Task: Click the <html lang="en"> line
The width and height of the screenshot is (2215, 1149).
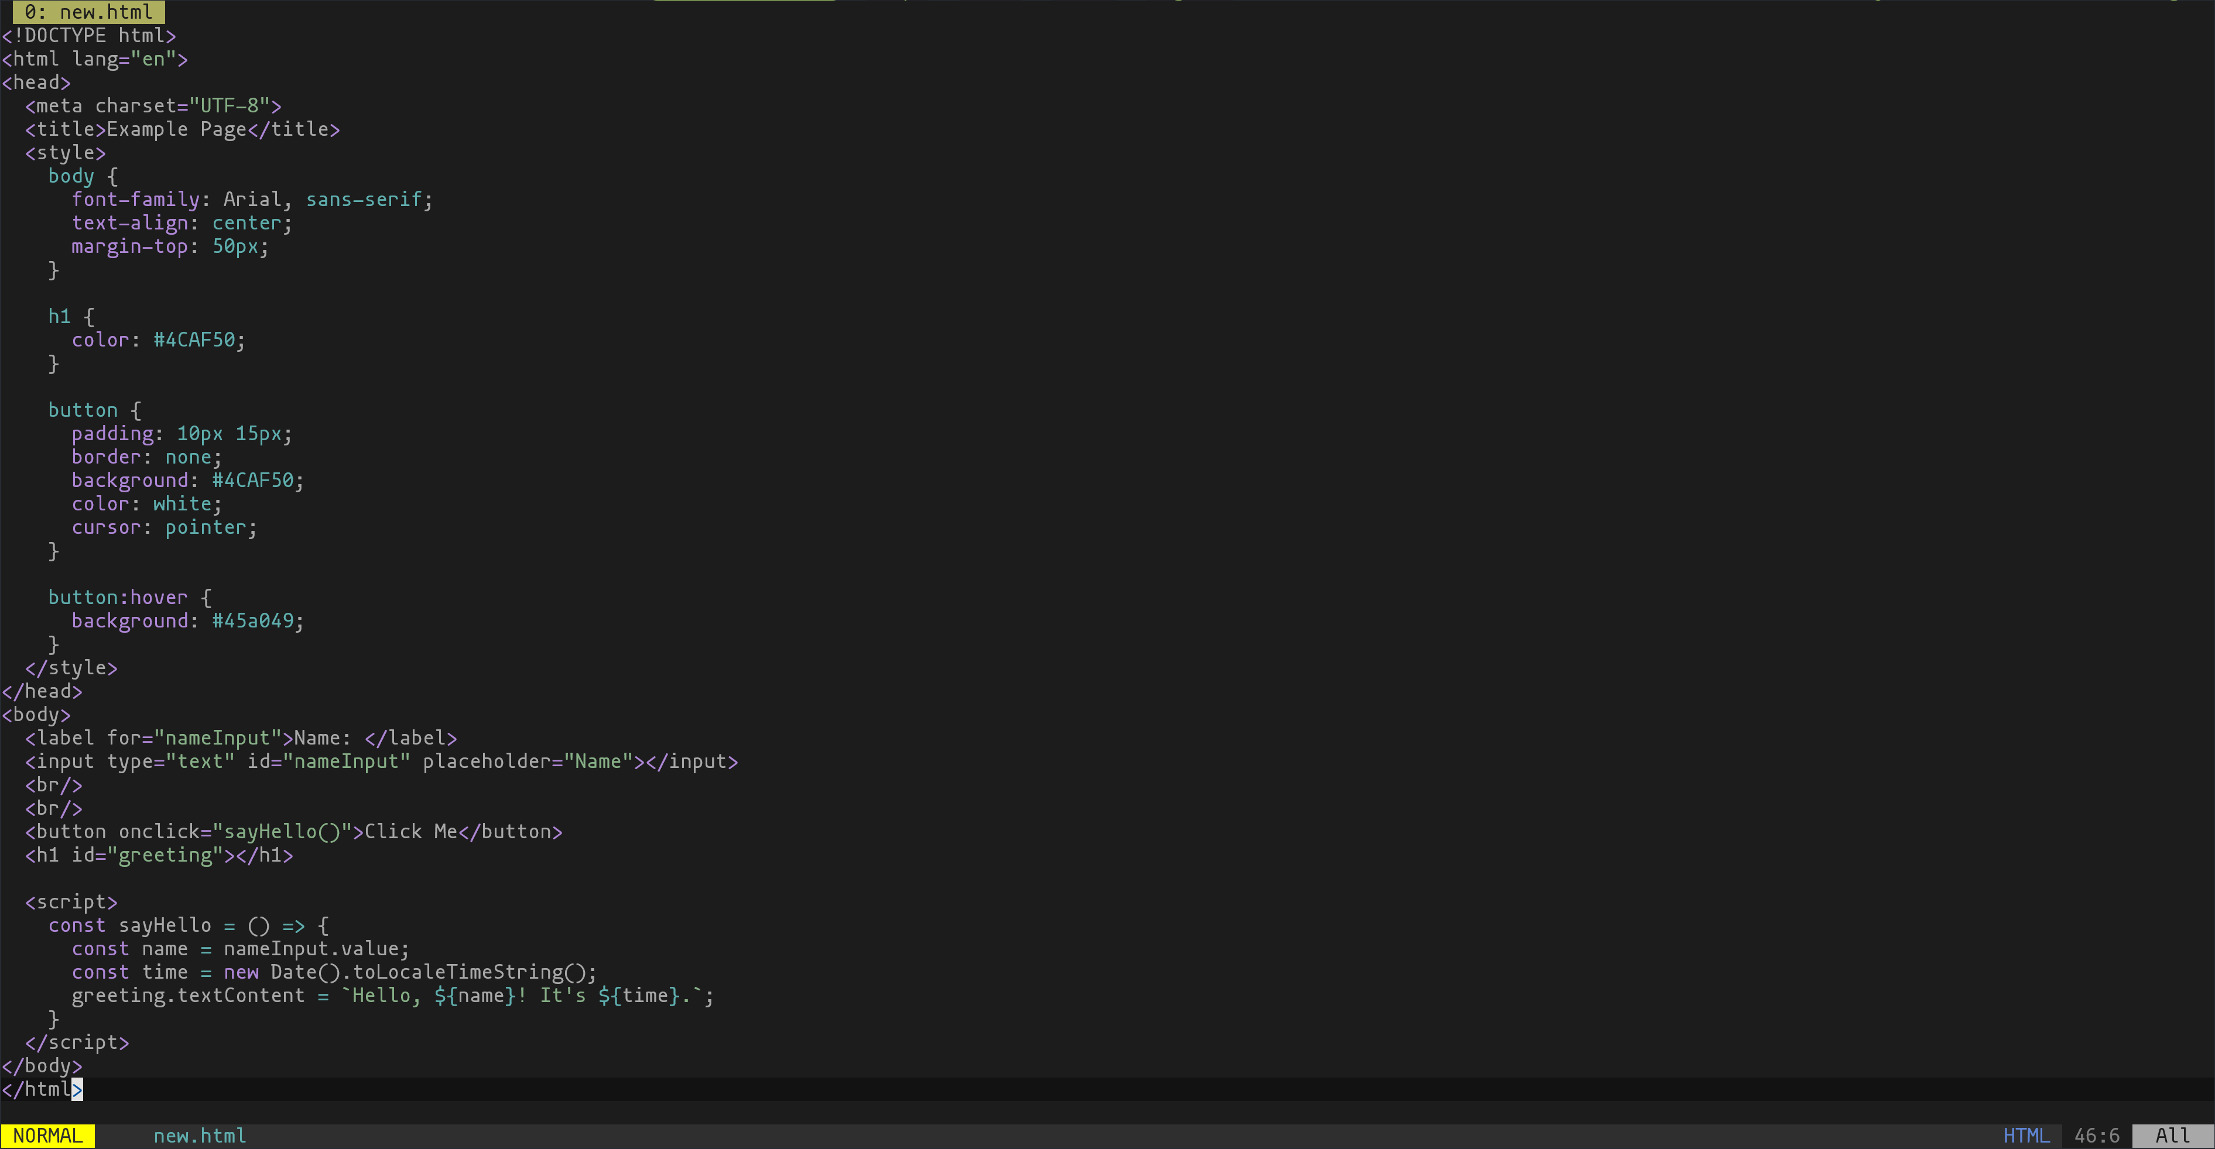Action: tap(95, 59)
